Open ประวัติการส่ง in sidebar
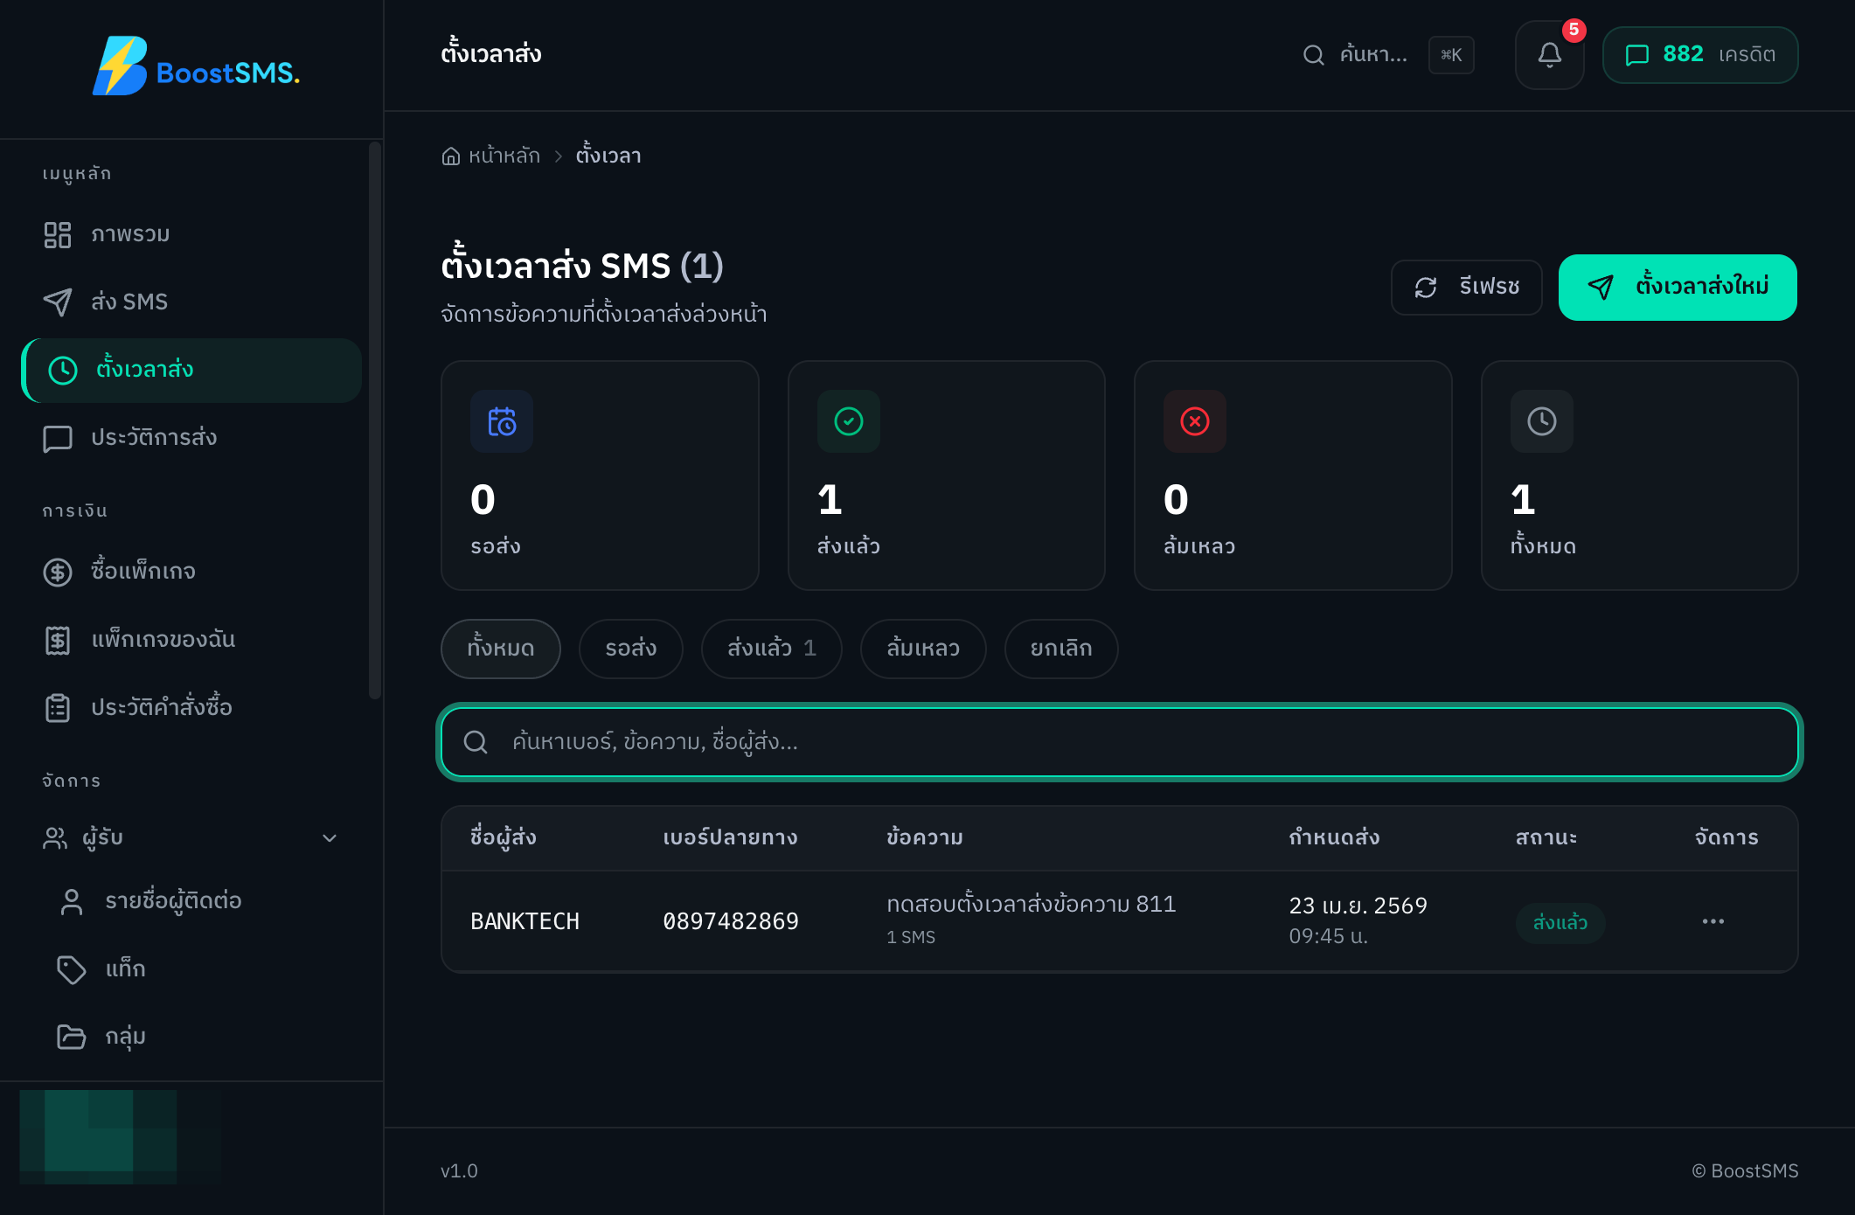The image size is (1855, 1215). coord(191,438)
